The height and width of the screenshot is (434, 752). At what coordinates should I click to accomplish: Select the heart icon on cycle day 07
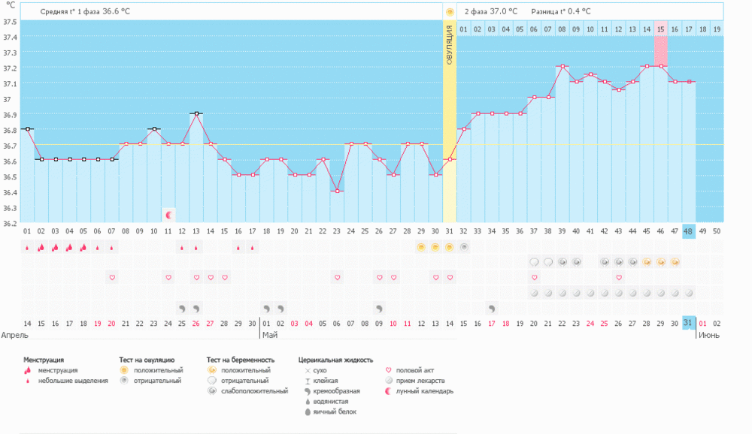(x=112, y=277)
